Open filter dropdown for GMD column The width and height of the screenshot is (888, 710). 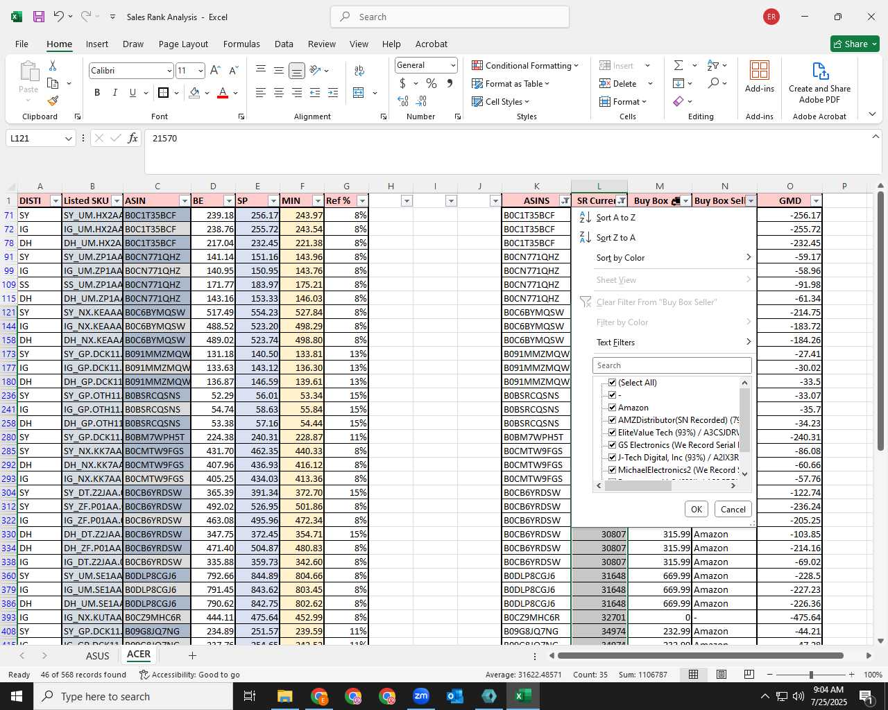pyautogui.click(x=816, y=201)
